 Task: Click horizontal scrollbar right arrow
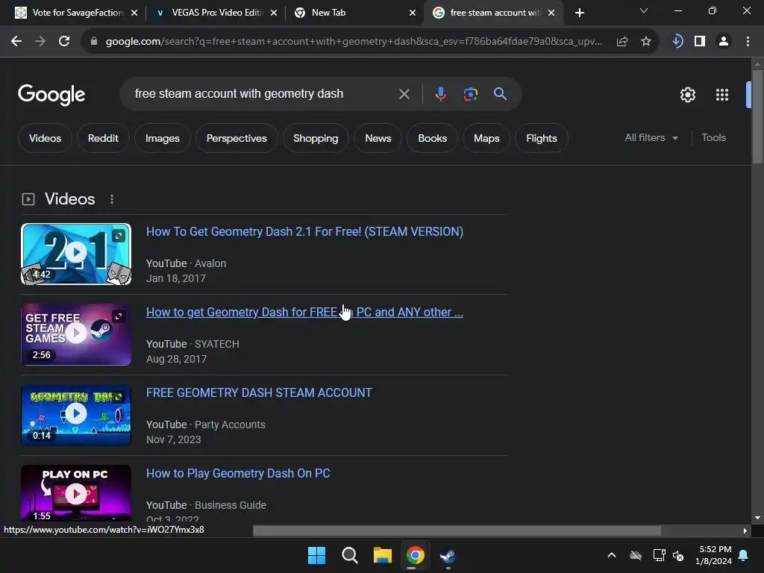pyautogui.click(x=745, y=530)
